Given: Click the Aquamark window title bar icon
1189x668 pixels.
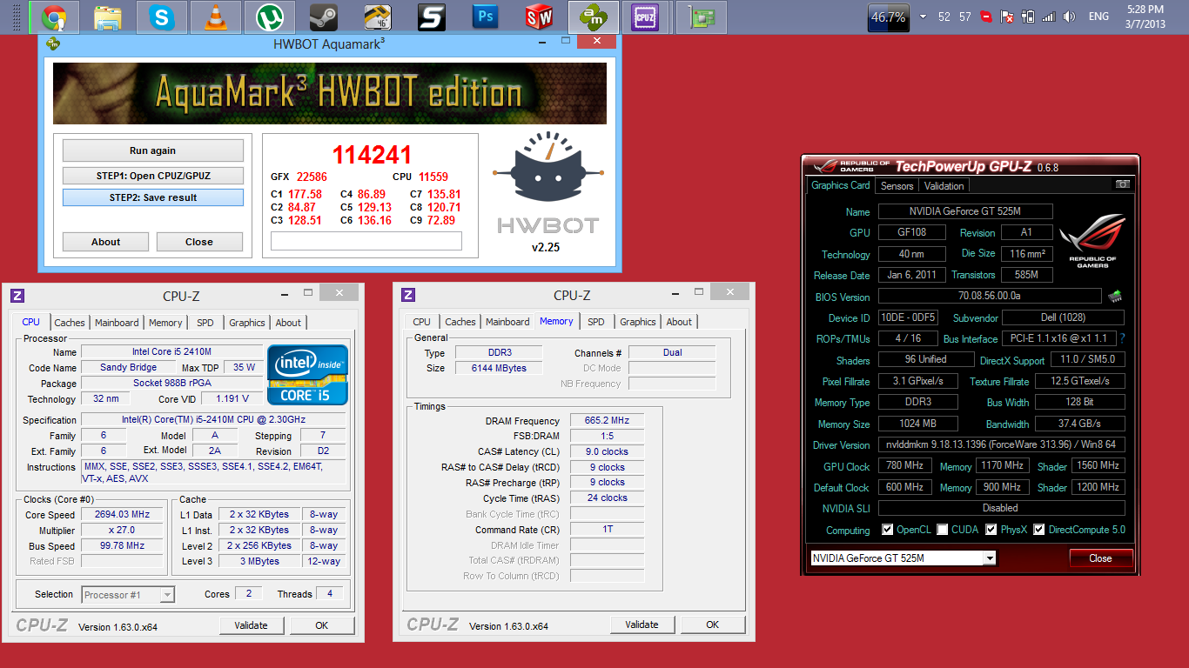Looking at the screenshot, I should [53, 43].
